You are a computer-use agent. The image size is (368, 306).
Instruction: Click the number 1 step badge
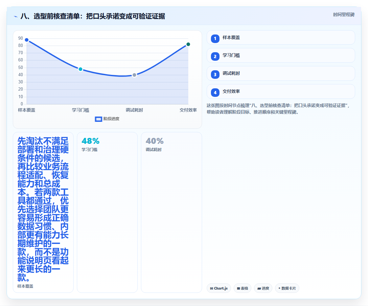[215, 38]
